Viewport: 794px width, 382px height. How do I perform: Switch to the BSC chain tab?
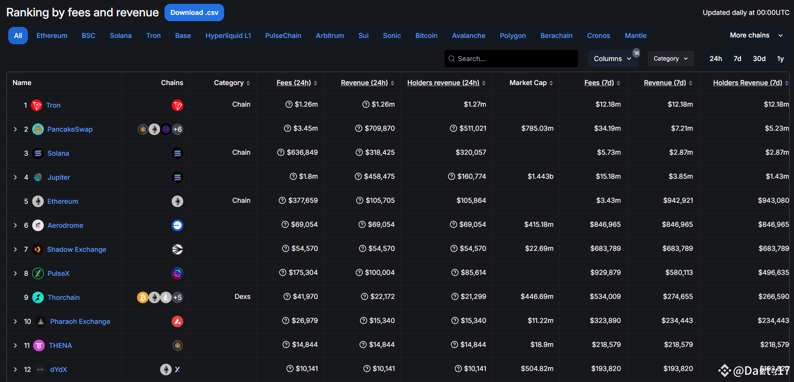pos(88,36)
